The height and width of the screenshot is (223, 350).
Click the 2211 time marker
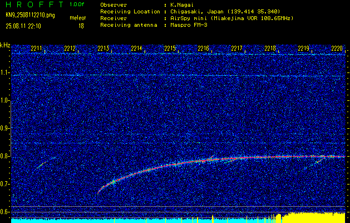[x=36, y=49]
